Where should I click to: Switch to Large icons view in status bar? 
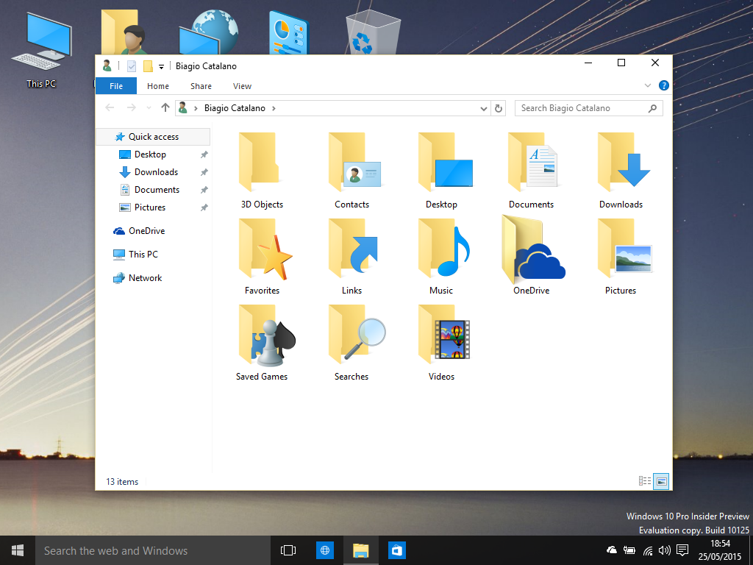[x=661, y=481]
